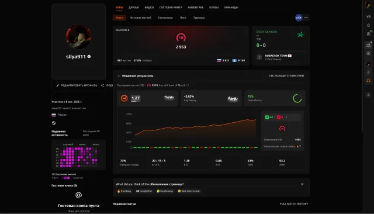The width and height of the screenshot is (374, 214).
Task: Choose the Exciting feedback option
Action: pos(124,191)
